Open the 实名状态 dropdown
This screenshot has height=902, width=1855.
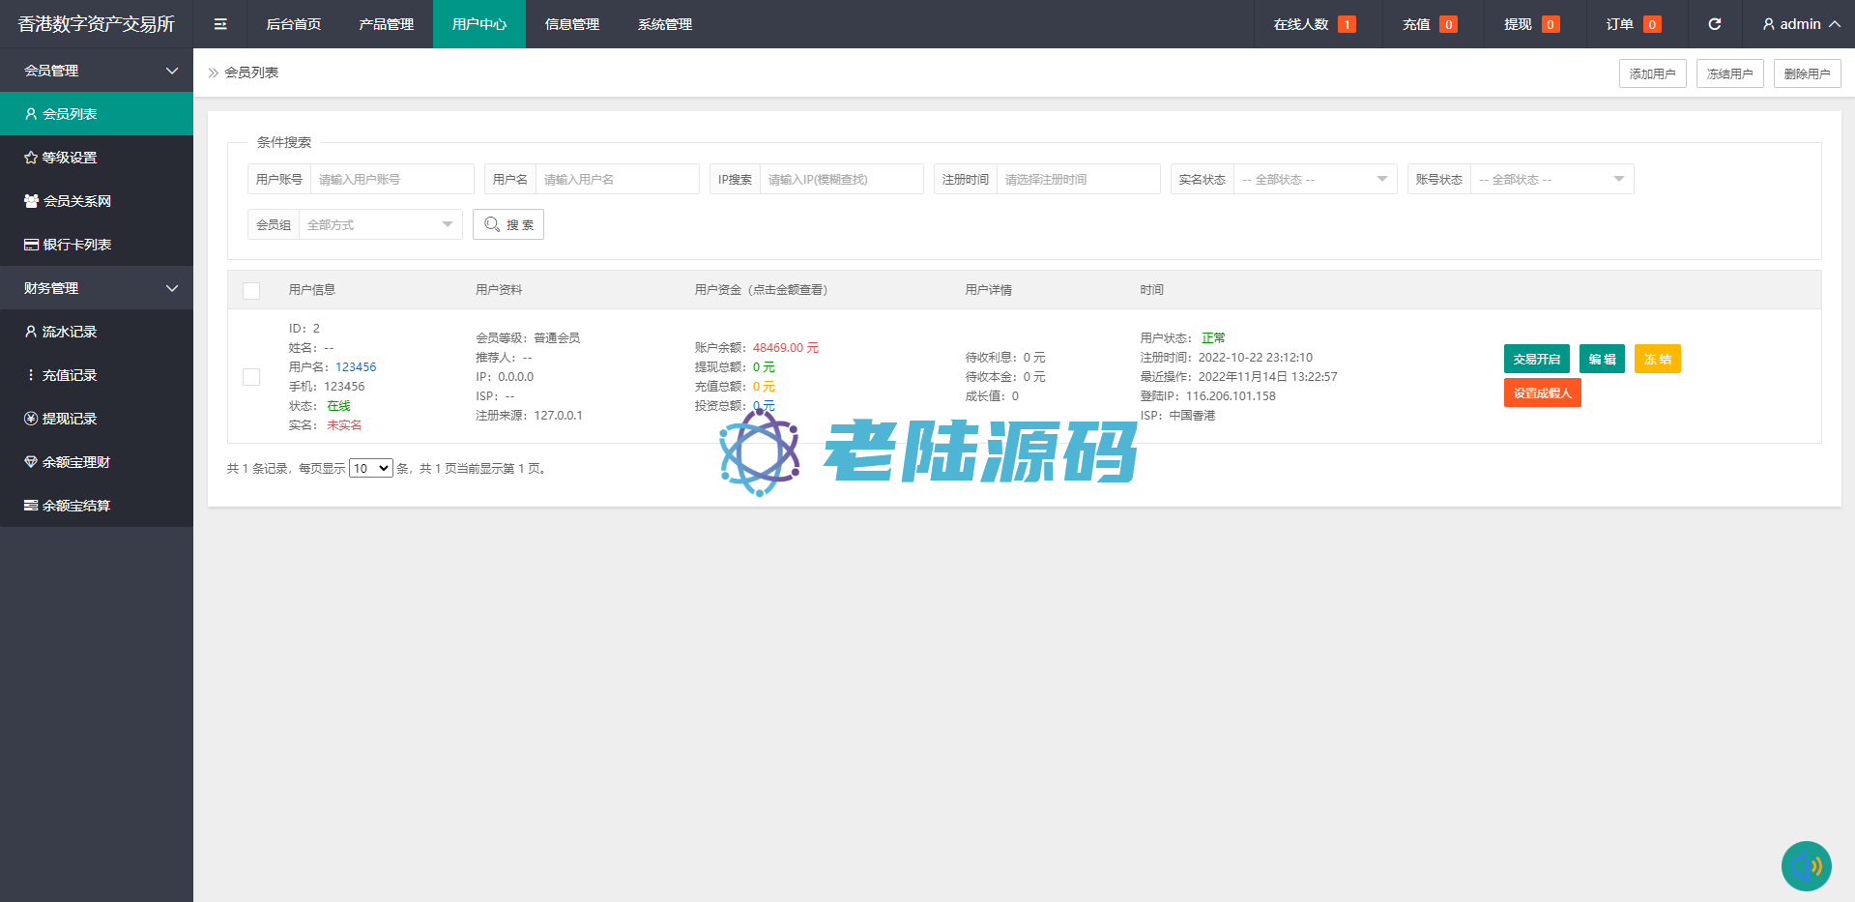click(x=1314, y=179)
